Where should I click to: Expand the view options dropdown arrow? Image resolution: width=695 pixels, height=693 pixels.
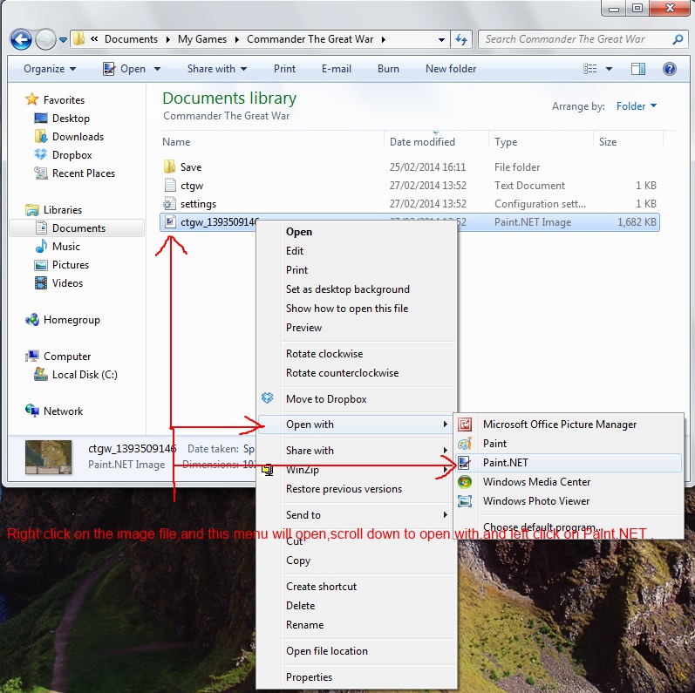(609, 69)
